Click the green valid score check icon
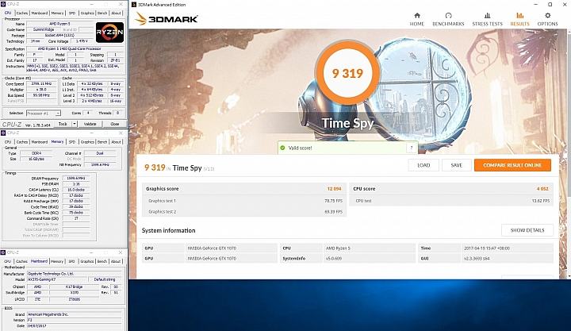 (282, 148)
